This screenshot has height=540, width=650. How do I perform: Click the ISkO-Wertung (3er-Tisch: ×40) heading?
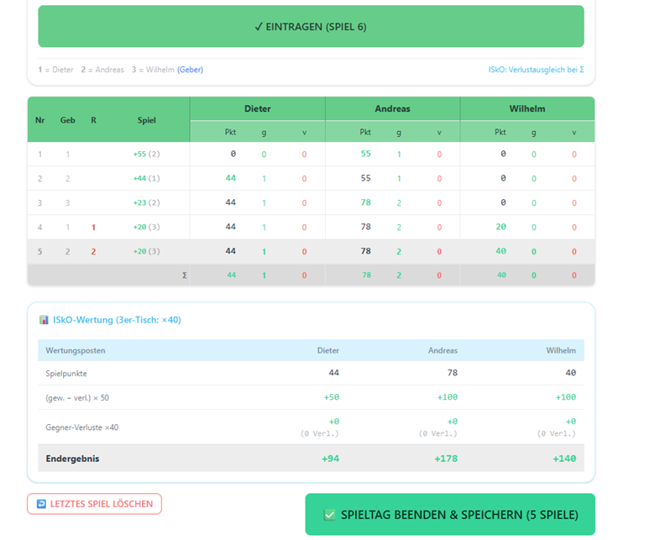[x=117, y=319]
